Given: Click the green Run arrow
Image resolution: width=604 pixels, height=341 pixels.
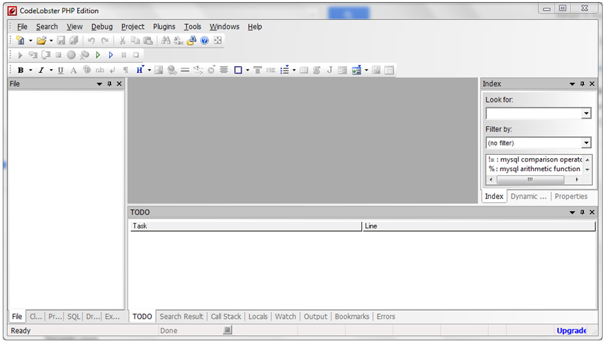Looking at the screenshot, I should [98, 55].
